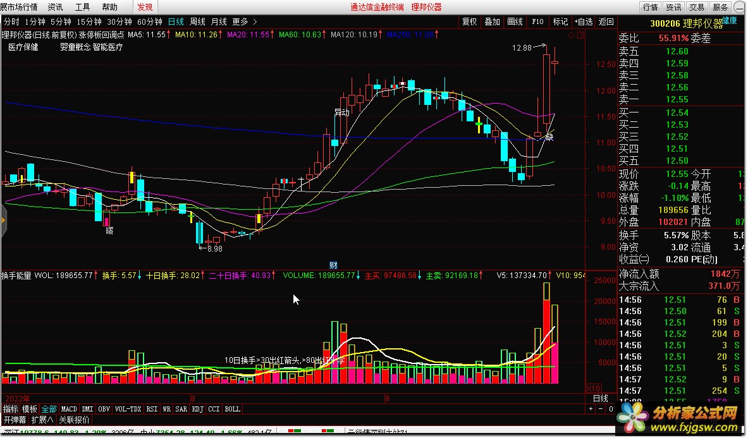Open the 发现 tab in the menu bar
This screenshot has width=748, height=438.
(x=145, y=7)
